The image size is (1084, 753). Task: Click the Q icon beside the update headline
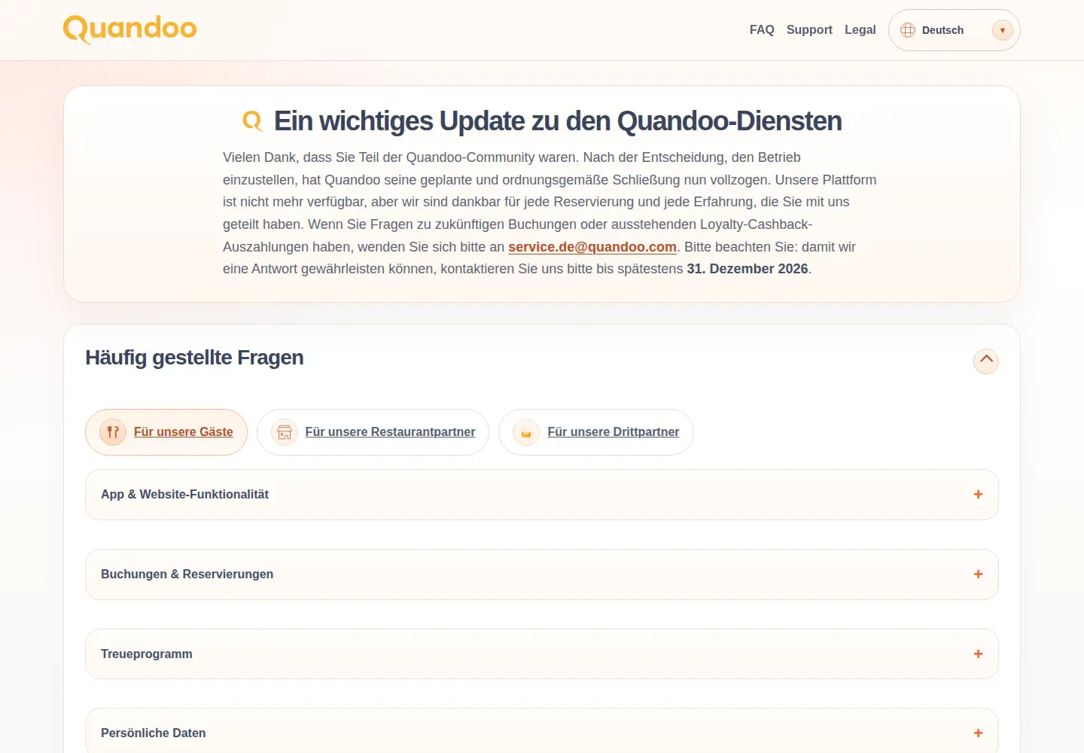click(x=253, y=121)
